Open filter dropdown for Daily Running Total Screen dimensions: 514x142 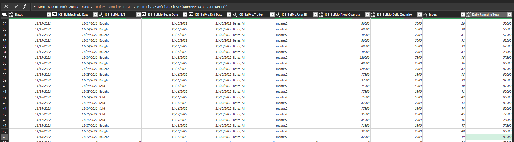509,15
